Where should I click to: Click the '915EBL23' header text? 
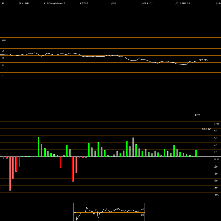183,4
